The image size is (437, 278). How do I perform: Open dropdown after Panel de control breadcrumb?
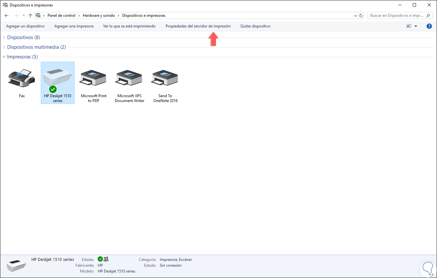pyautogui.click(x=79, y=15)
